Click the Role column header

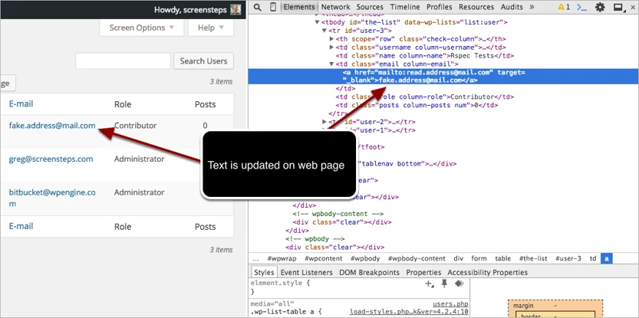[123, 104]
